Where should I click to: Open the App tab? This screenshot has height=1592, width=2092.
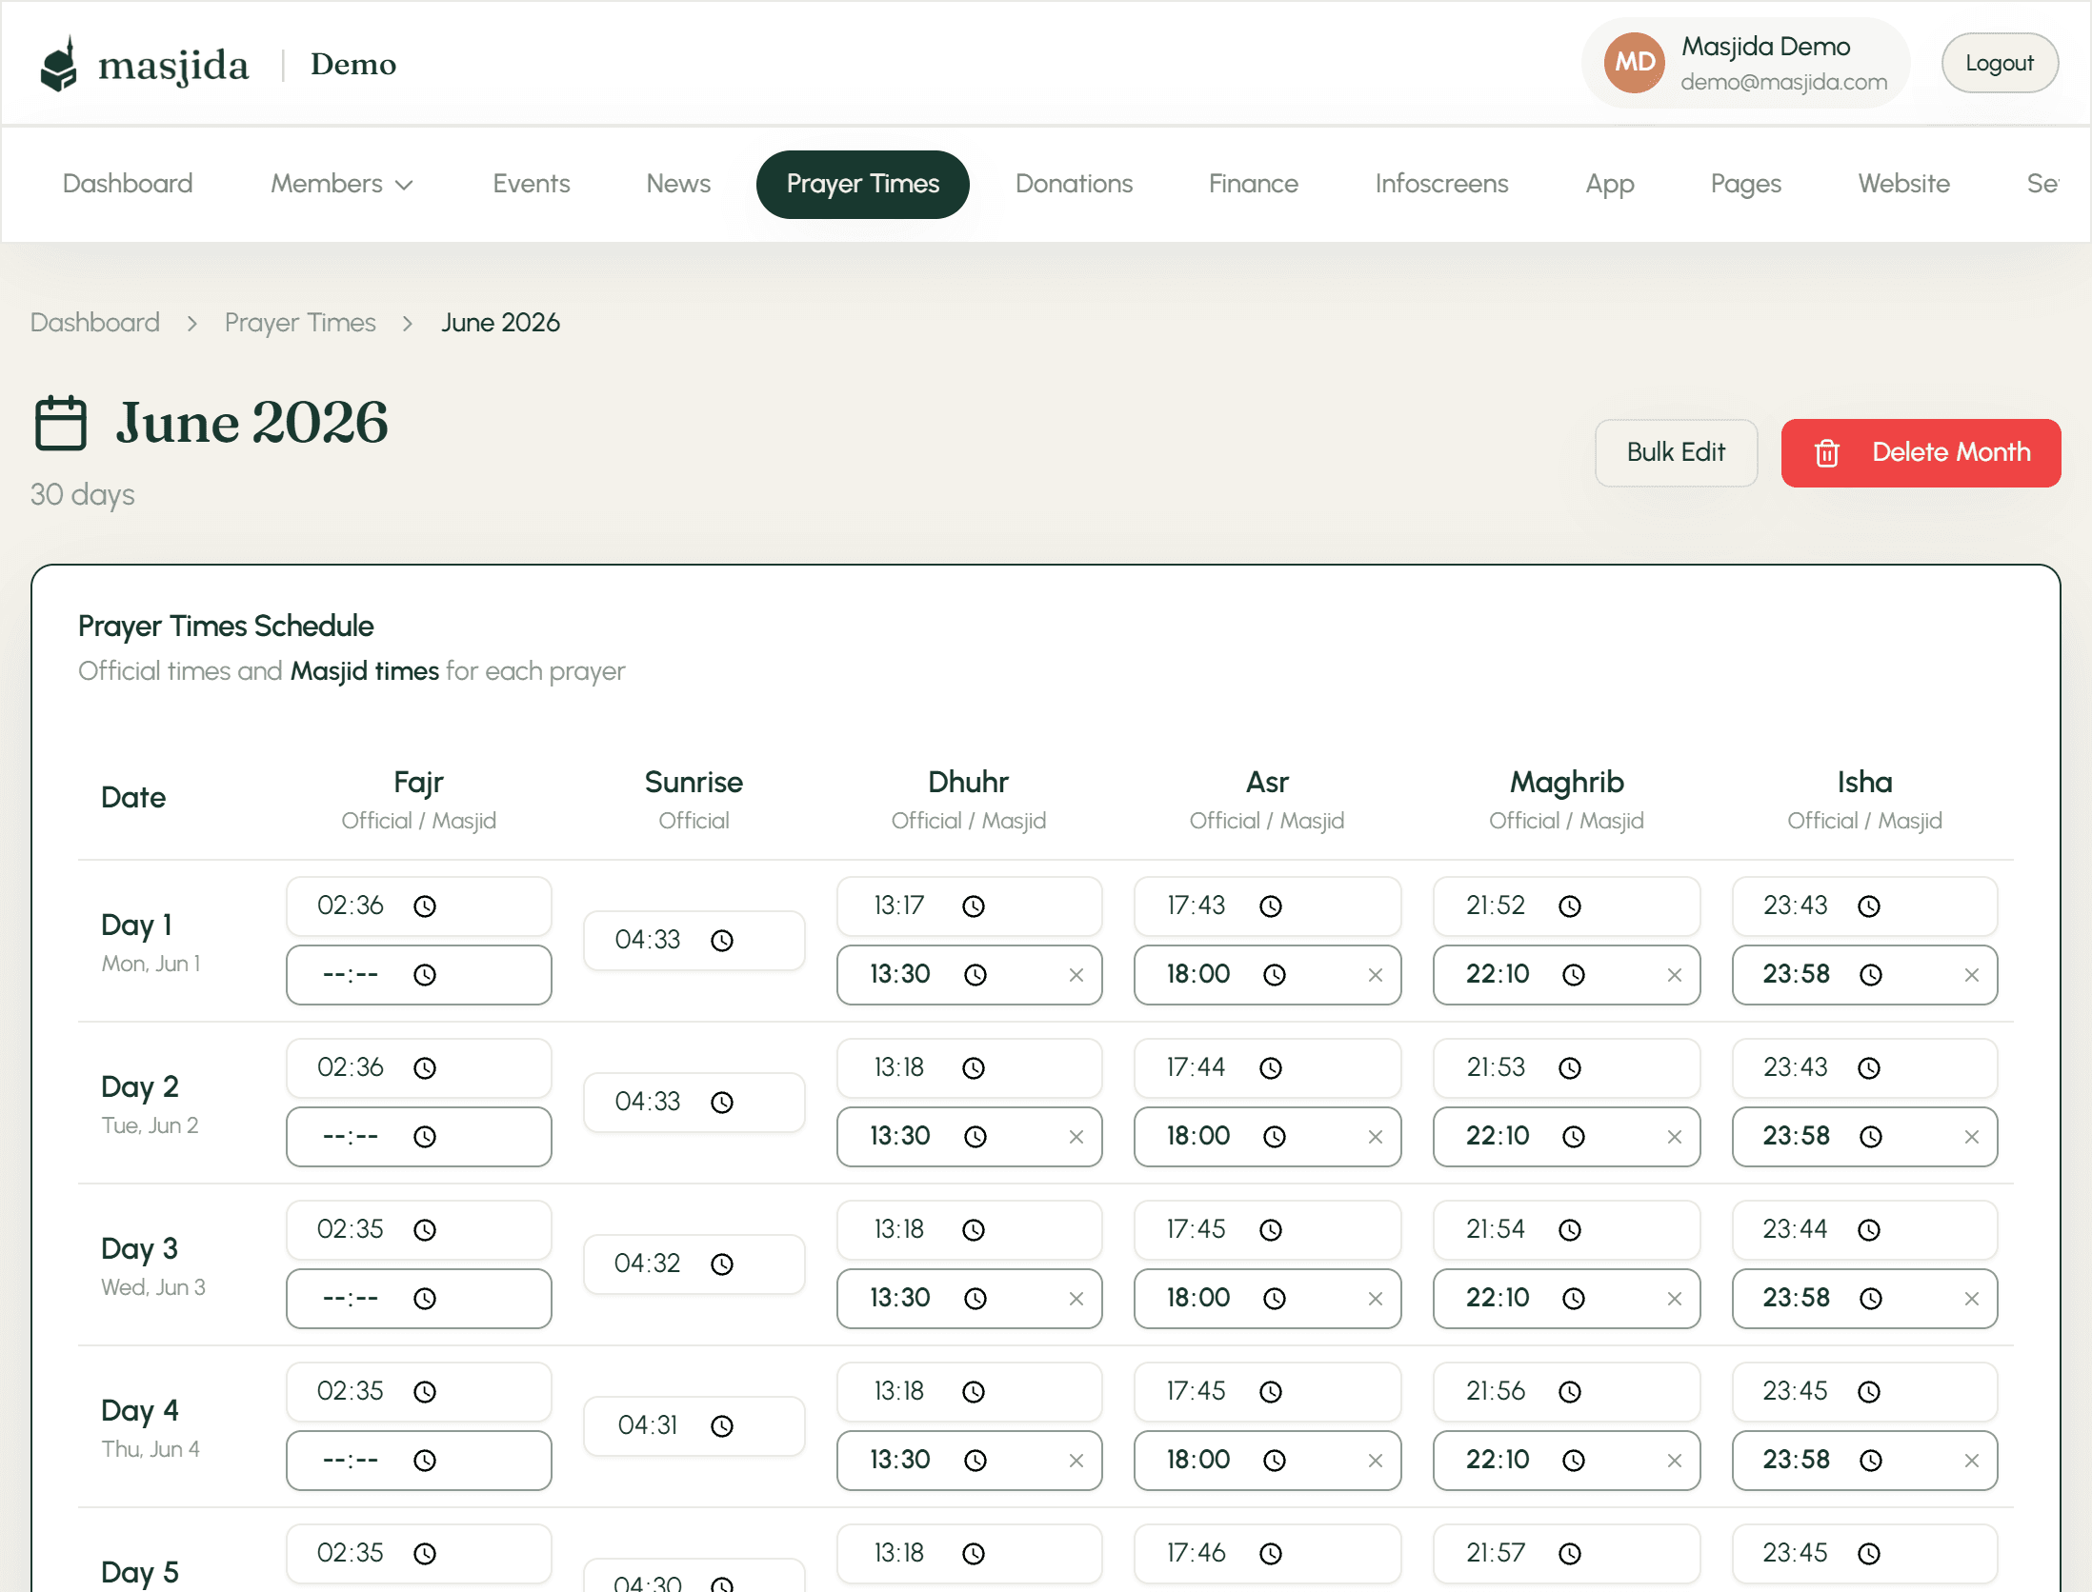click(1610, 184)
